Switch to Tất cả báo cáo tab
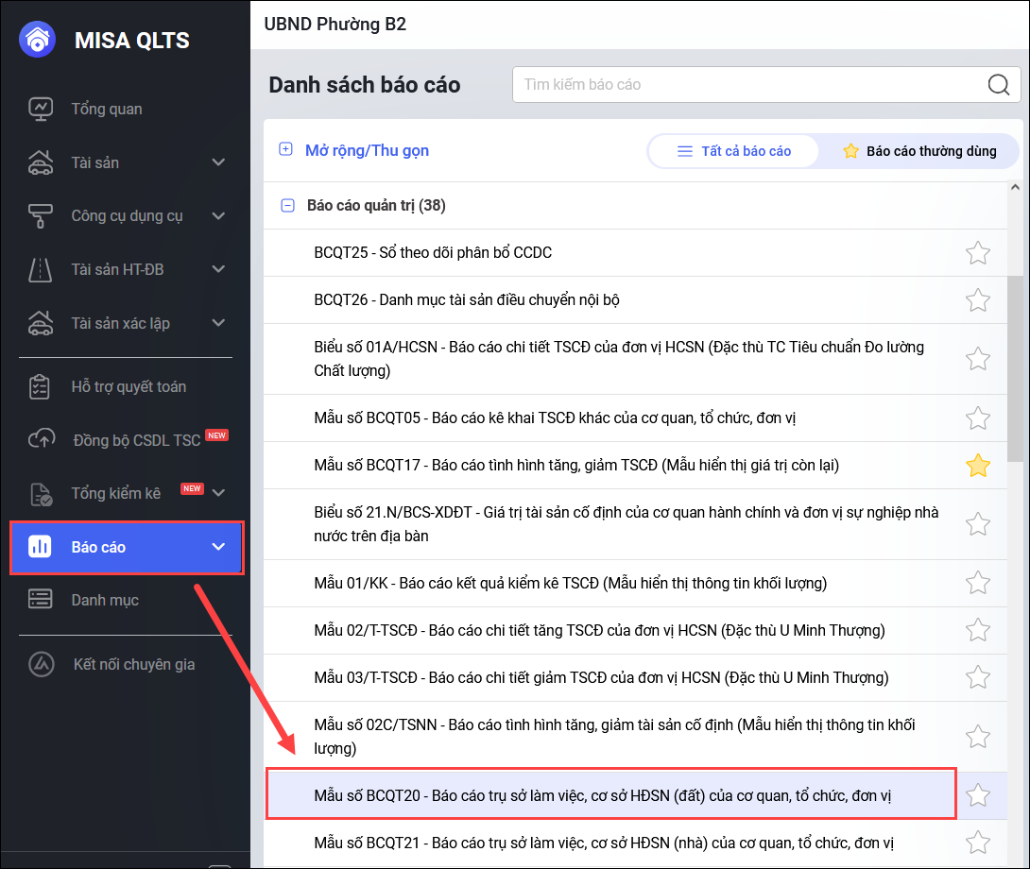The height and width of the screenshot is (869, 1030). tap(733, 151)
